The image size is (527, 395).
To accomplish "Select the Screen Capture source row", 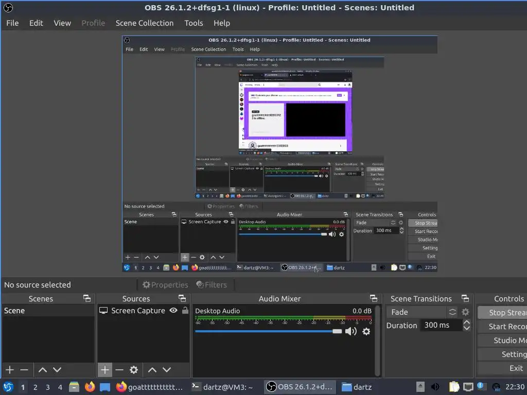I will pos(144,311).
